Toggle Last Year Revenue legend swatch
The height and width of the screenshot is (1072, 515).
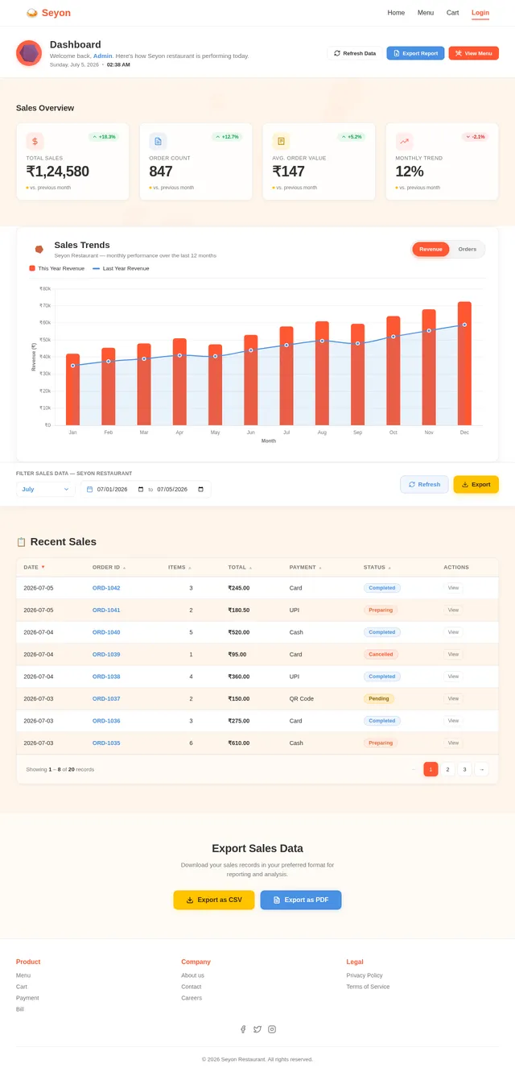tap(97, 268)
